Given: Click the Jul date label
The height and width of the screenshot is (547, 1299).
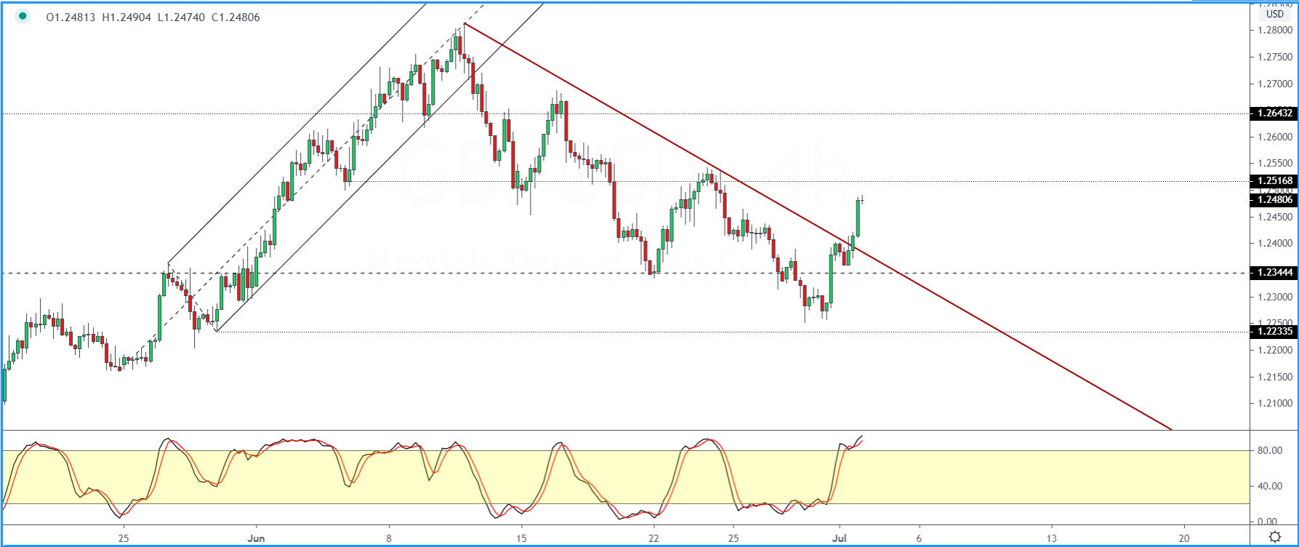Looking at the screenshot, I should click(839, 538).
